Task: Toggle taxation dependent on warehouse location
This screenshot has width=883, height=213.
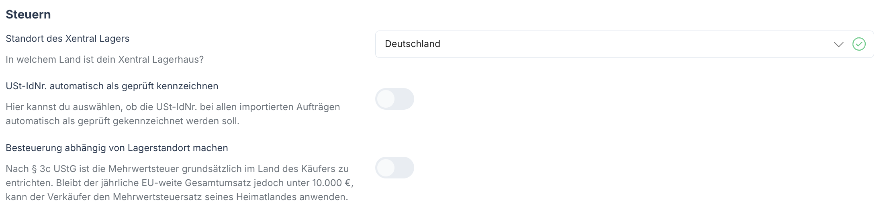Action: (394, 168)
